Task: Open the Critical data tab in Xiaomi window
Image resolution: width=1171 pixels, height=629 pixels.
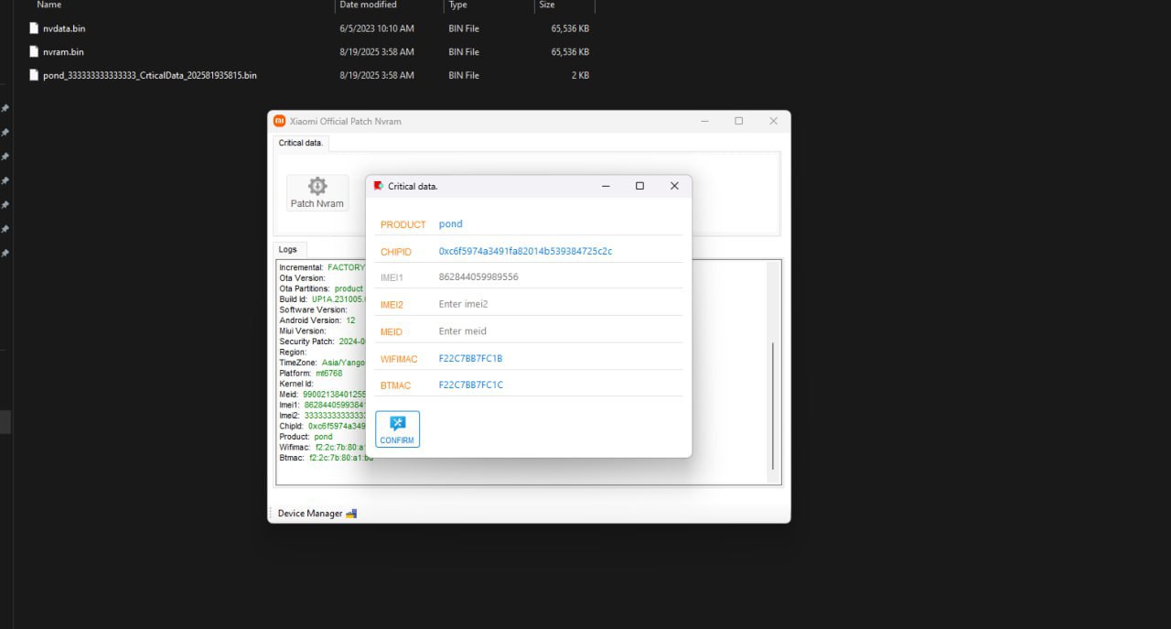Action: 301,143
